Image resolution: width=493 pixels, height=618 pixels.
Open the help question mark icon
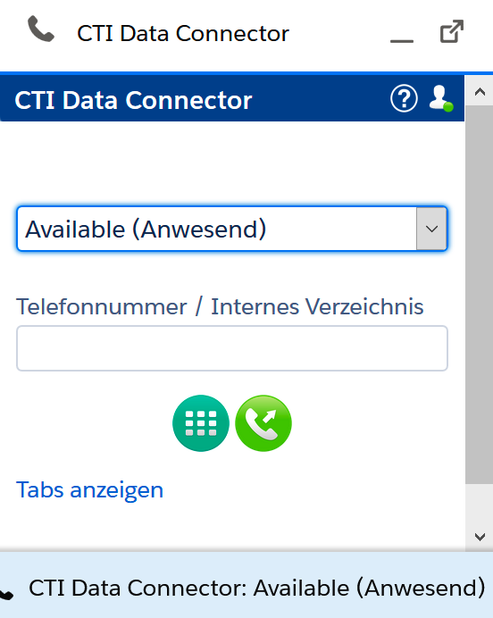coord(404,98)
